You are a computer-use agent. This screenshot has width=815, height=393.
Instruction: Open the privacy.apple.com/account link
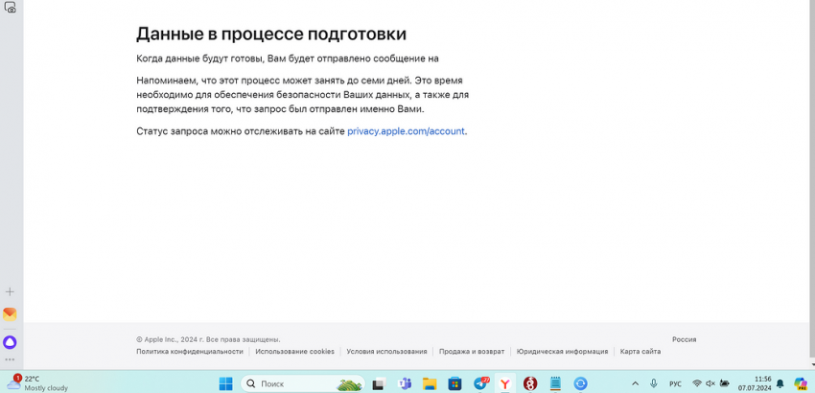[406, 131]
